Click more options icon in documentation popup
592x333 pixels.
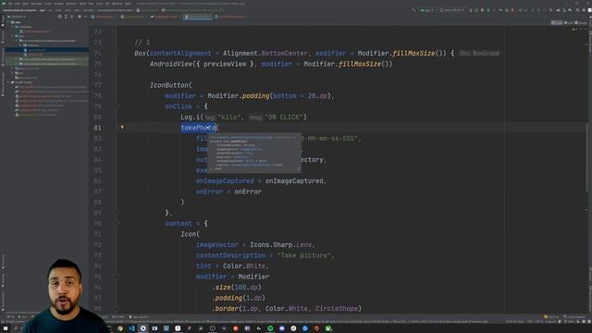coord(298,168)
